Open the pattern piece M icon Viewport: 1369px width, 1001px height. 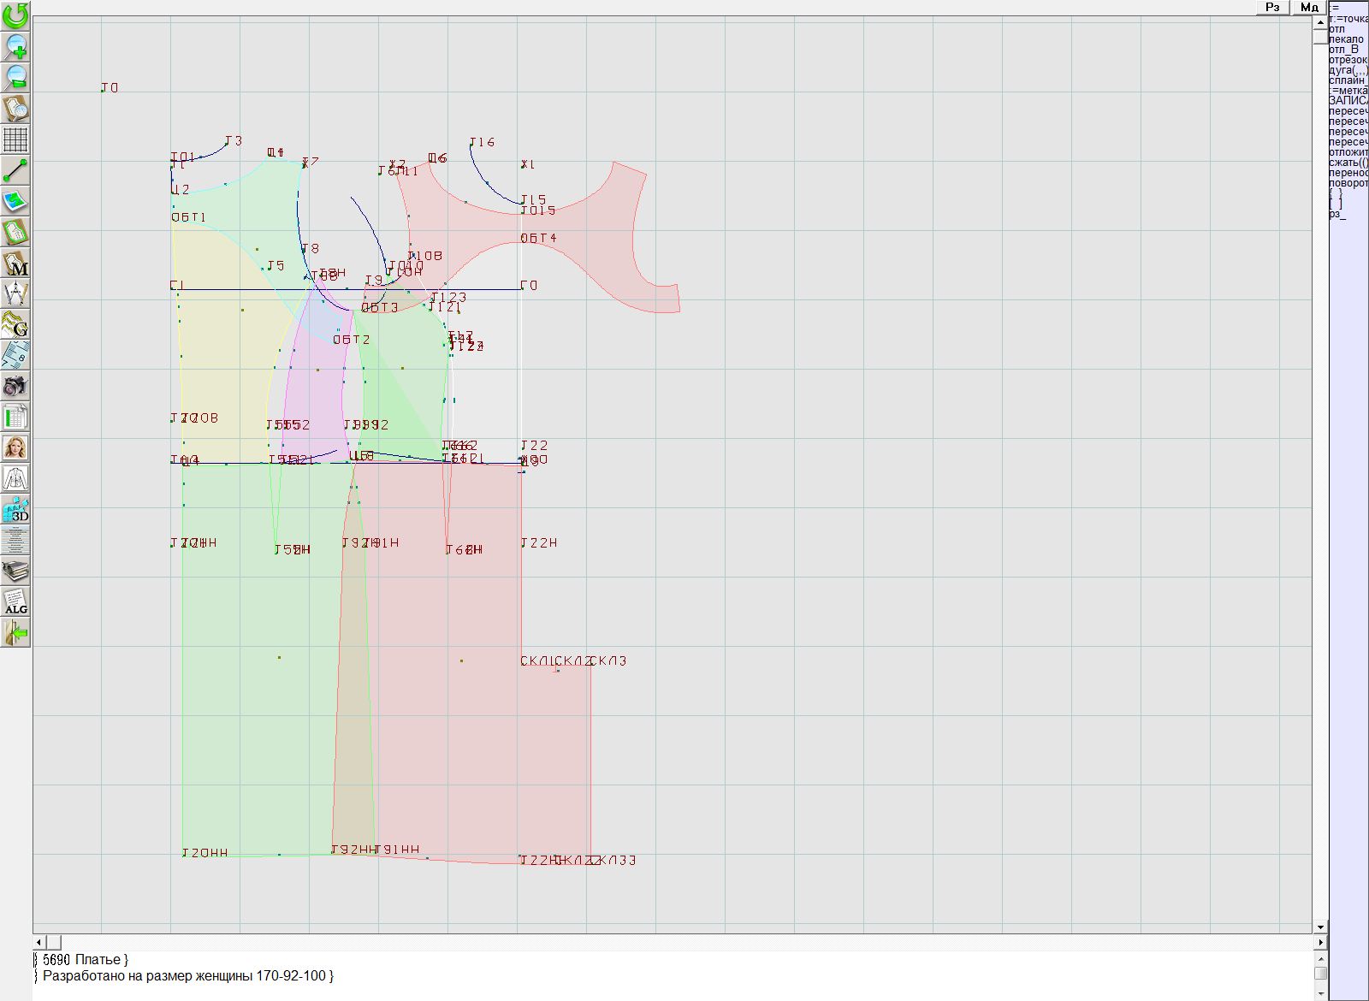pos(15,264)
